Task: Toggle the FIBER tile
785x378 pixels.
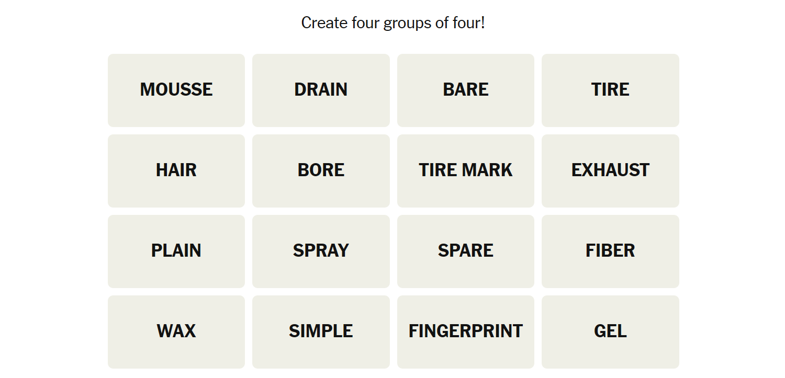Action: click(x=610, y=251)
